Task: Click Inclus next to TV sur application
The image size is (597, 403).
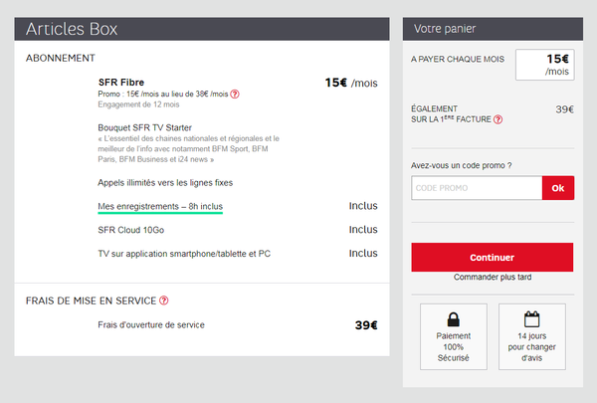Action: [x=363, y=254]
